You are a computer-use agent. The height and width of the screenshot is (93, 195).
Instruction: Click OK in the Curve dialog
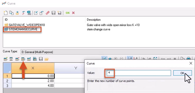point(182,73)
